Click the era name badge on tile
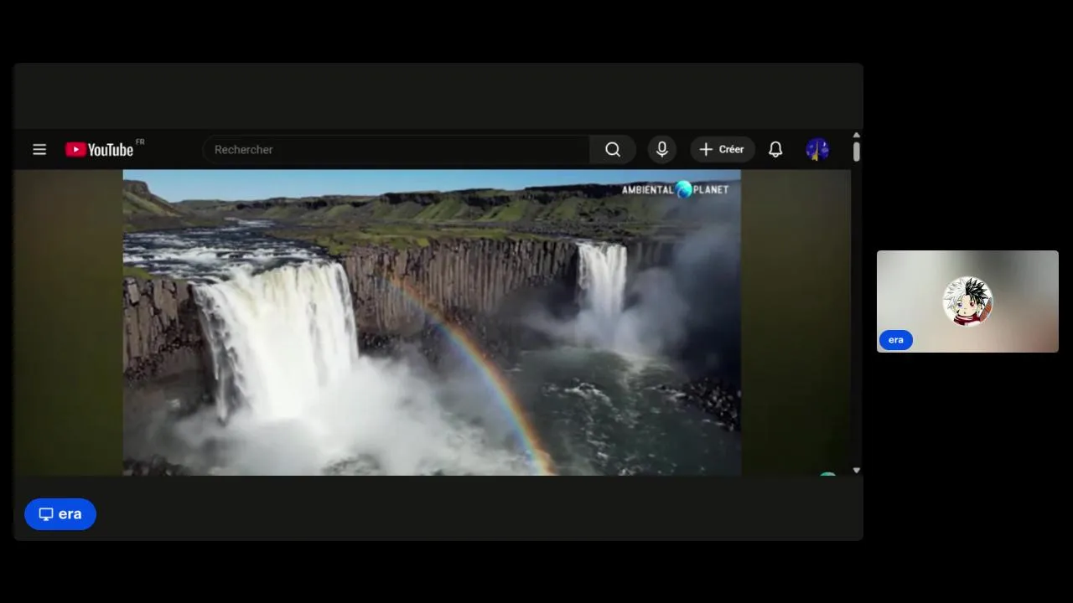 point(896,340)
